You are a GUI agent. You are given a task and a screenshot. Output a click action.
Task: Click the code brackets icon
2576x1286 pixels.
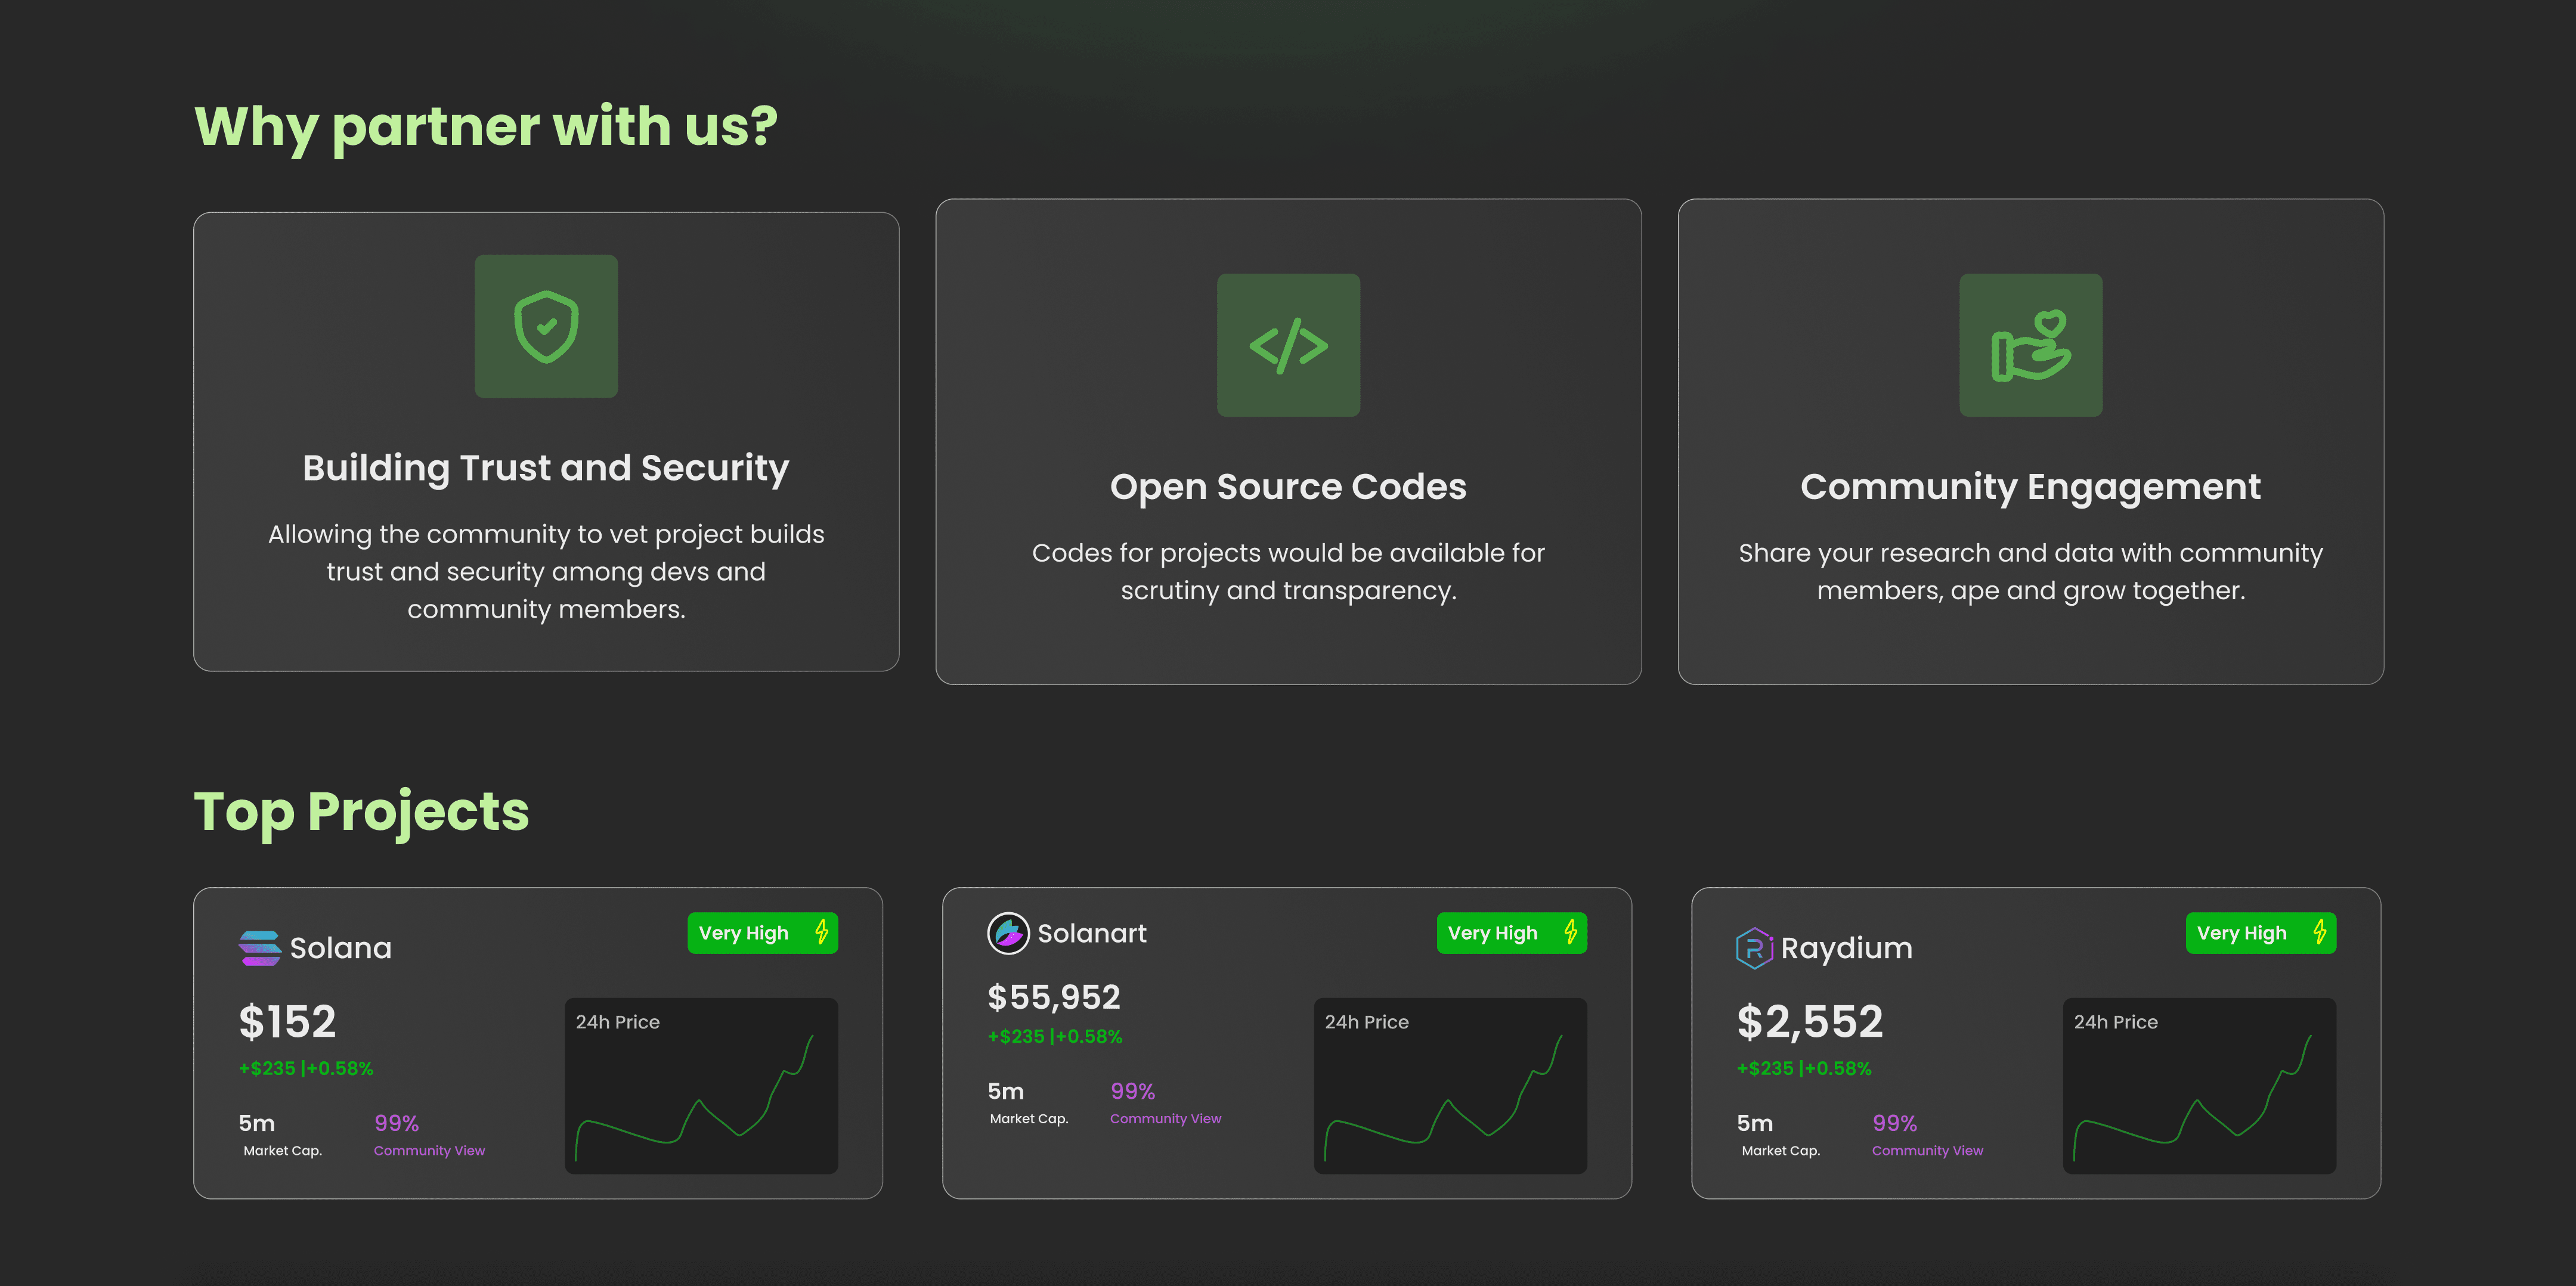pos(1288,345)
